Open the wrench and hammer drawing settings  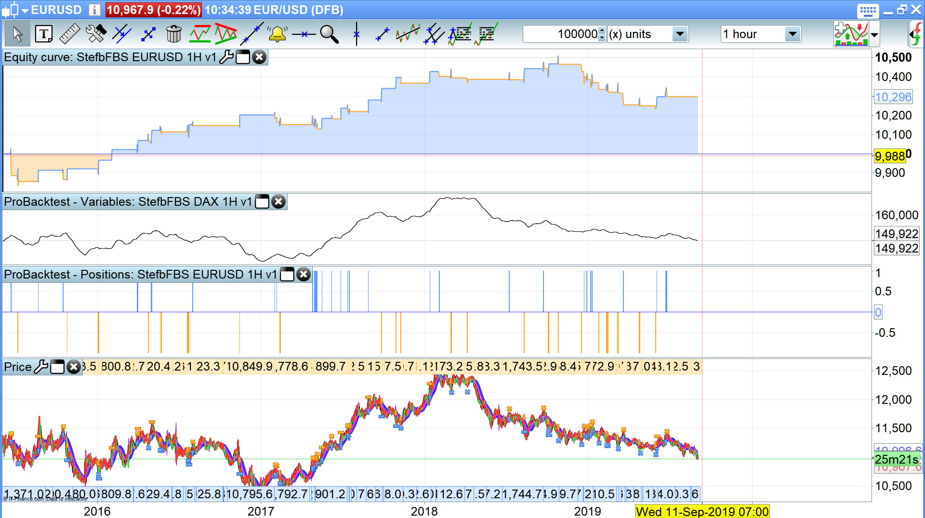(x=96, y=34)
